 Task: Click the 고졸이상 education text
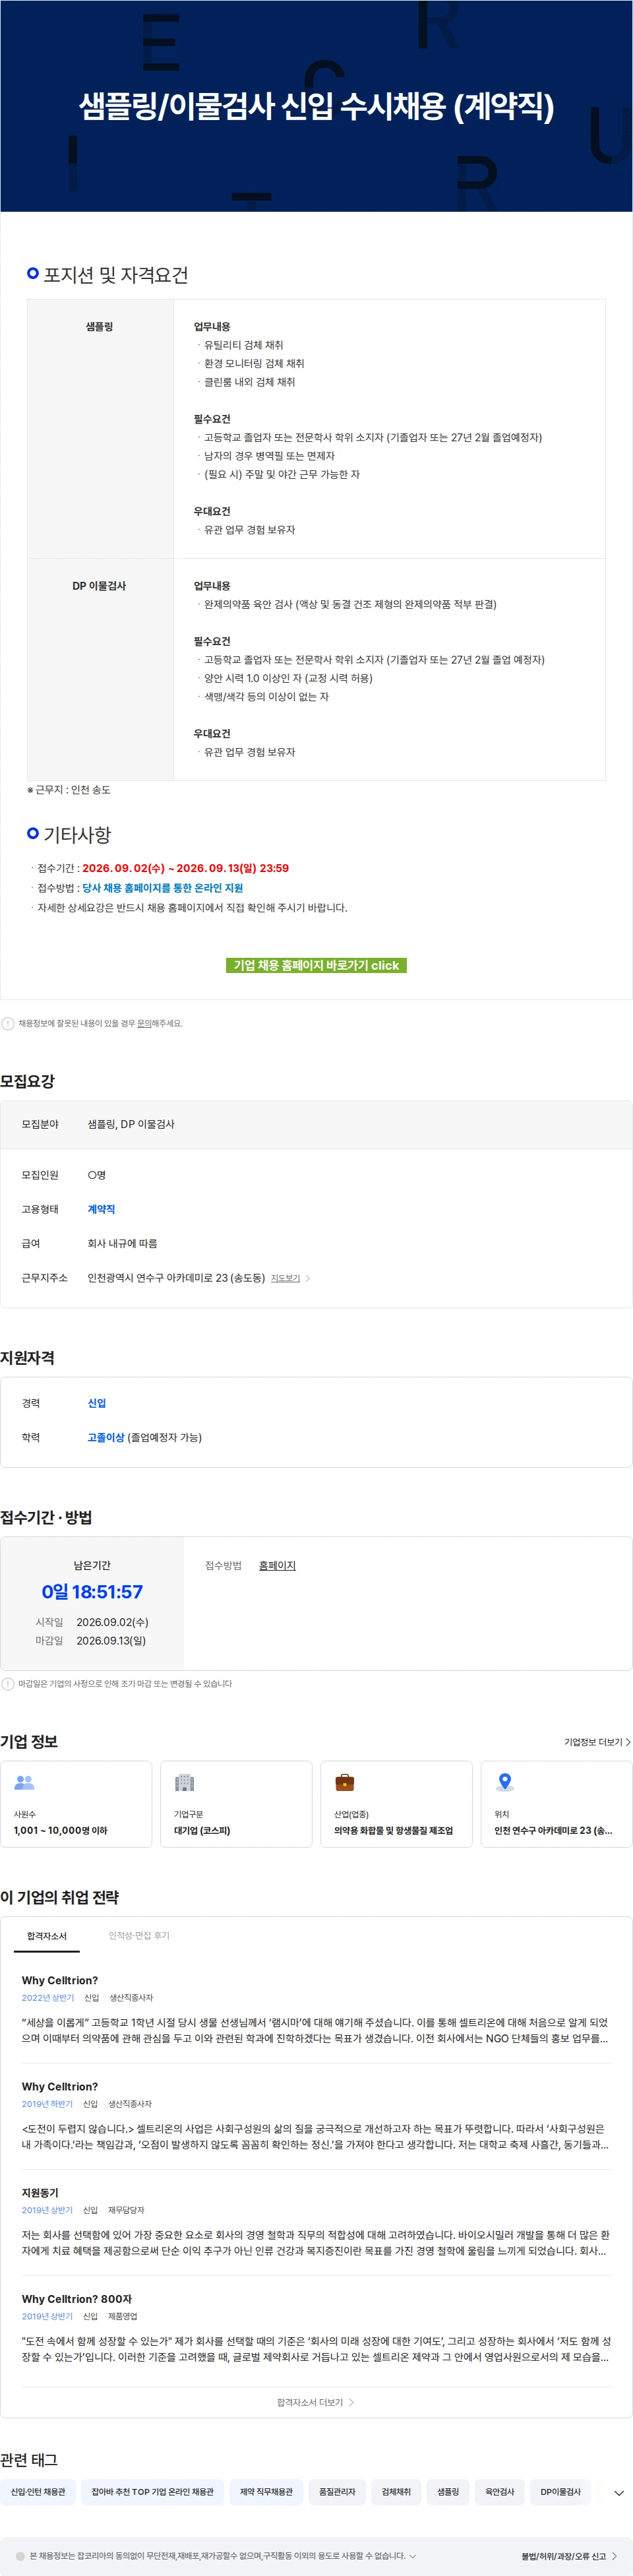(x=106, y=1437)
